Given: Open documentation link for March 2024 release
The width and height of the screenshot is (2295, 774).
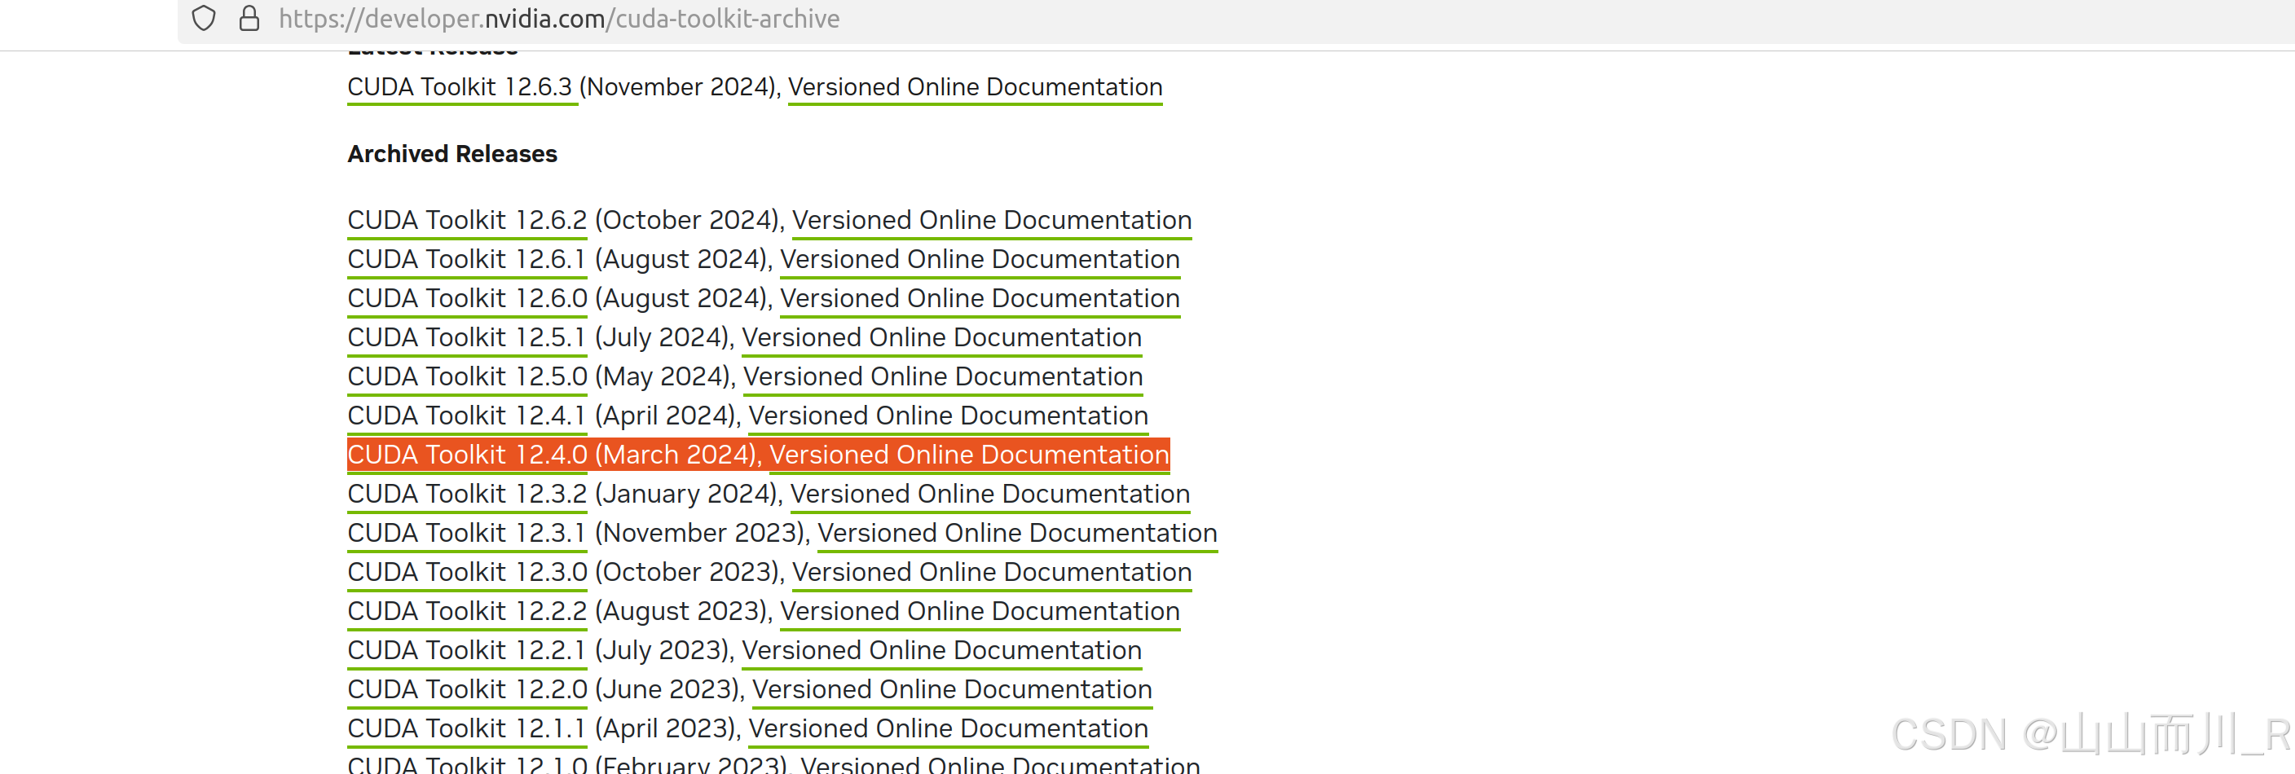Looking at the screenshot, I should click(x=969, y=455).
